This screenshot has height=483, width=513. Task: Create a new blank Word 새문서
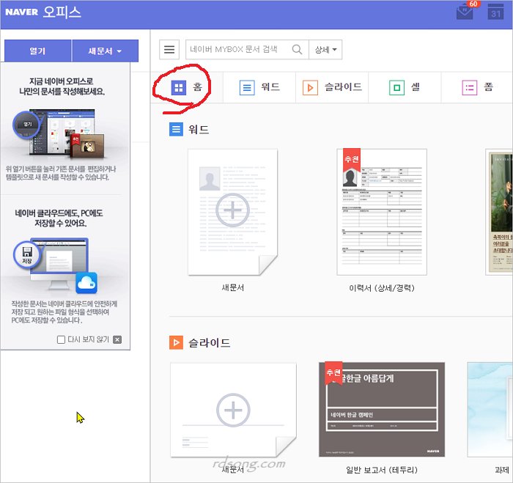232,212
